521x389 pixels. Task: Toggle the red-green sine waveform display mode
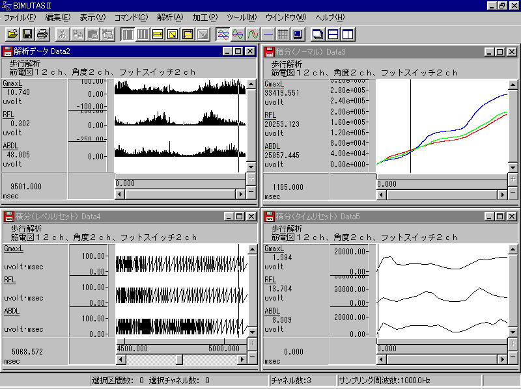point(238,34)
